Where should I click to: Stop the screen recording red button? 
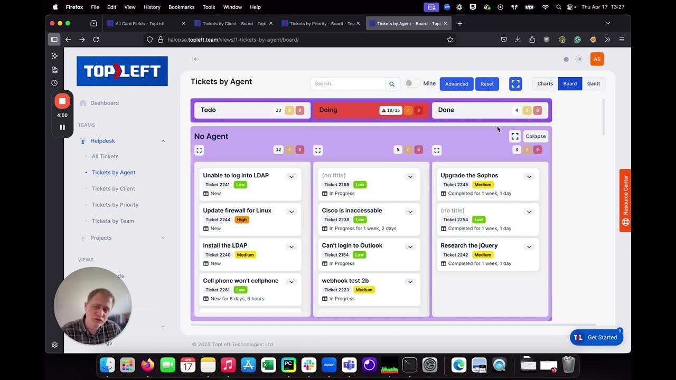(x=62, y=101)
